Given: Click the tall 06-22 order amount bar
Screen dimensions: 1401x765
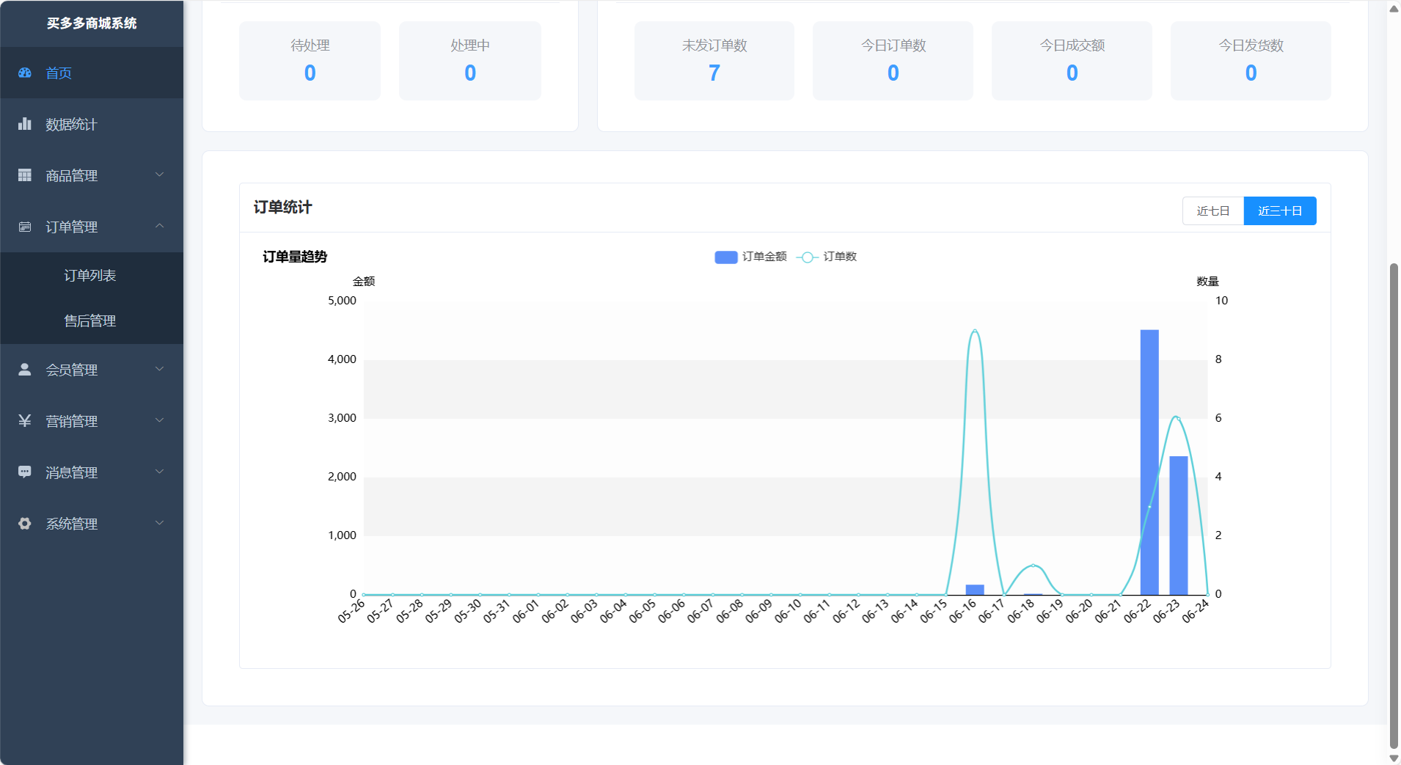Looking at the screenshot, I should click(x=1149, y=462).
